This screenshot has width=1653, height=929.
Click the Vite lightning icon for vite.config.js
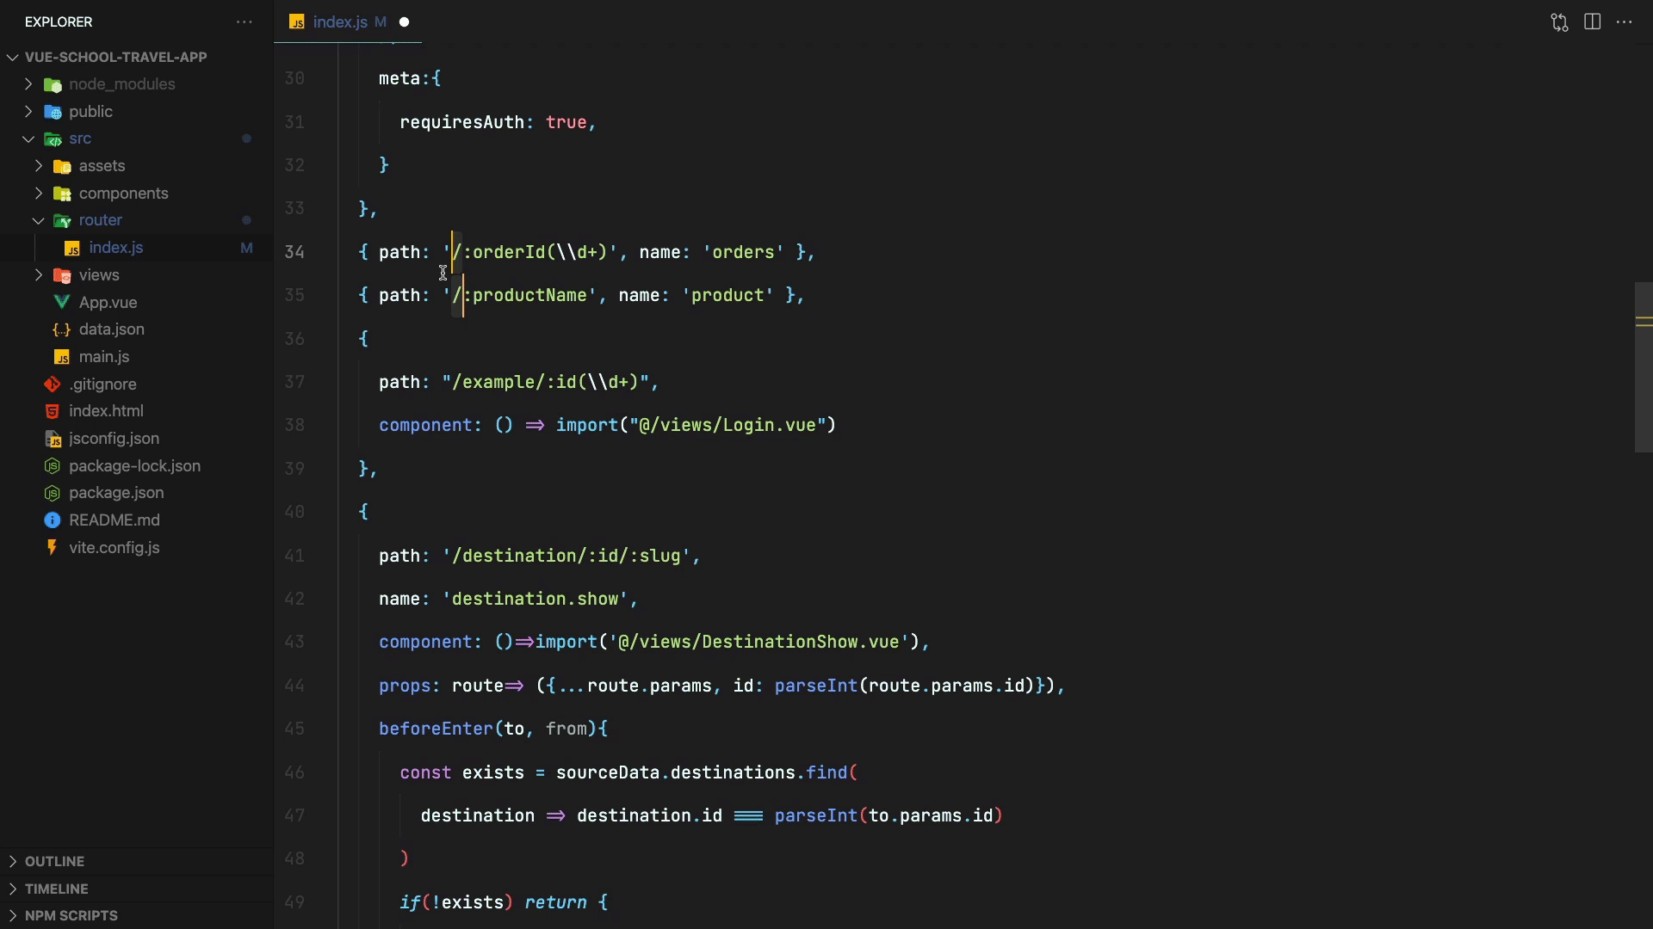click(x=53, y=547)
